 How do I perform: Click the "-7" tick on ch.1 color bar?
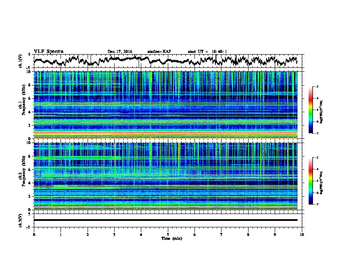316,133
